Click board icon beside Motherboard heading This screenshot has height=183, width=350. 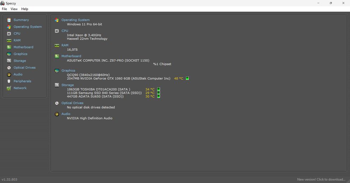tap(57, 56)
